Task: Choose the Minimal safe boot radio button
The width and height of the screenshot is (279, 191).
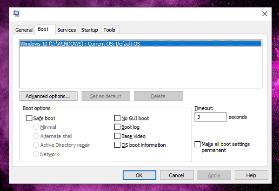Action: (36, 127)
